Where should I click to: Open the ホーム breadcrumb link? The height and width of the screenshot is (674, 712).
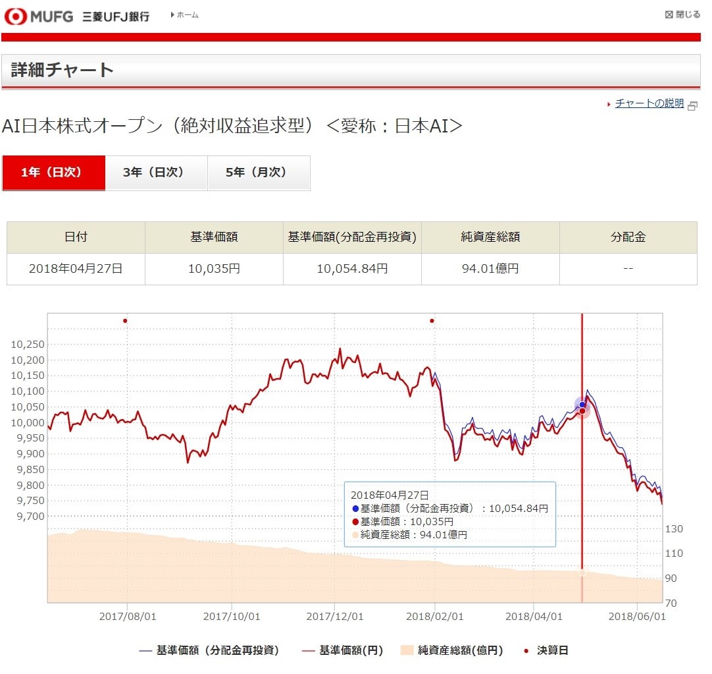click(x=187, y=15)
